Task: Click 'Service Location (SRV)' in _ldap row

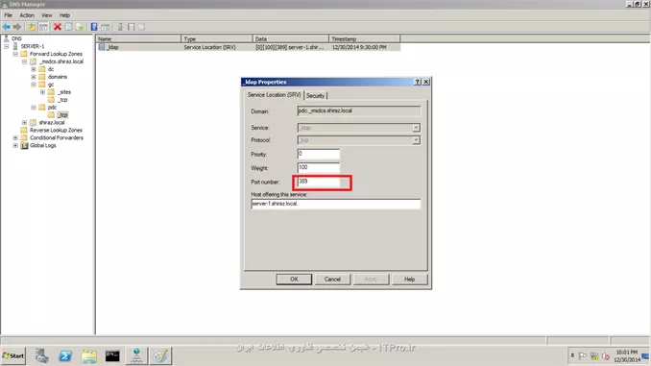Action: tap(209, 47)
